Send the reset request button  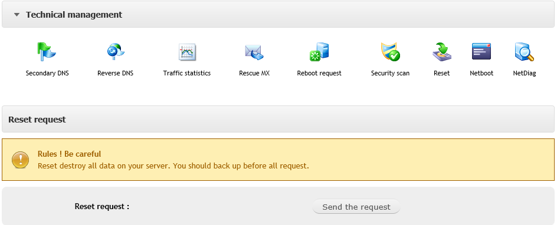[356, 207]
